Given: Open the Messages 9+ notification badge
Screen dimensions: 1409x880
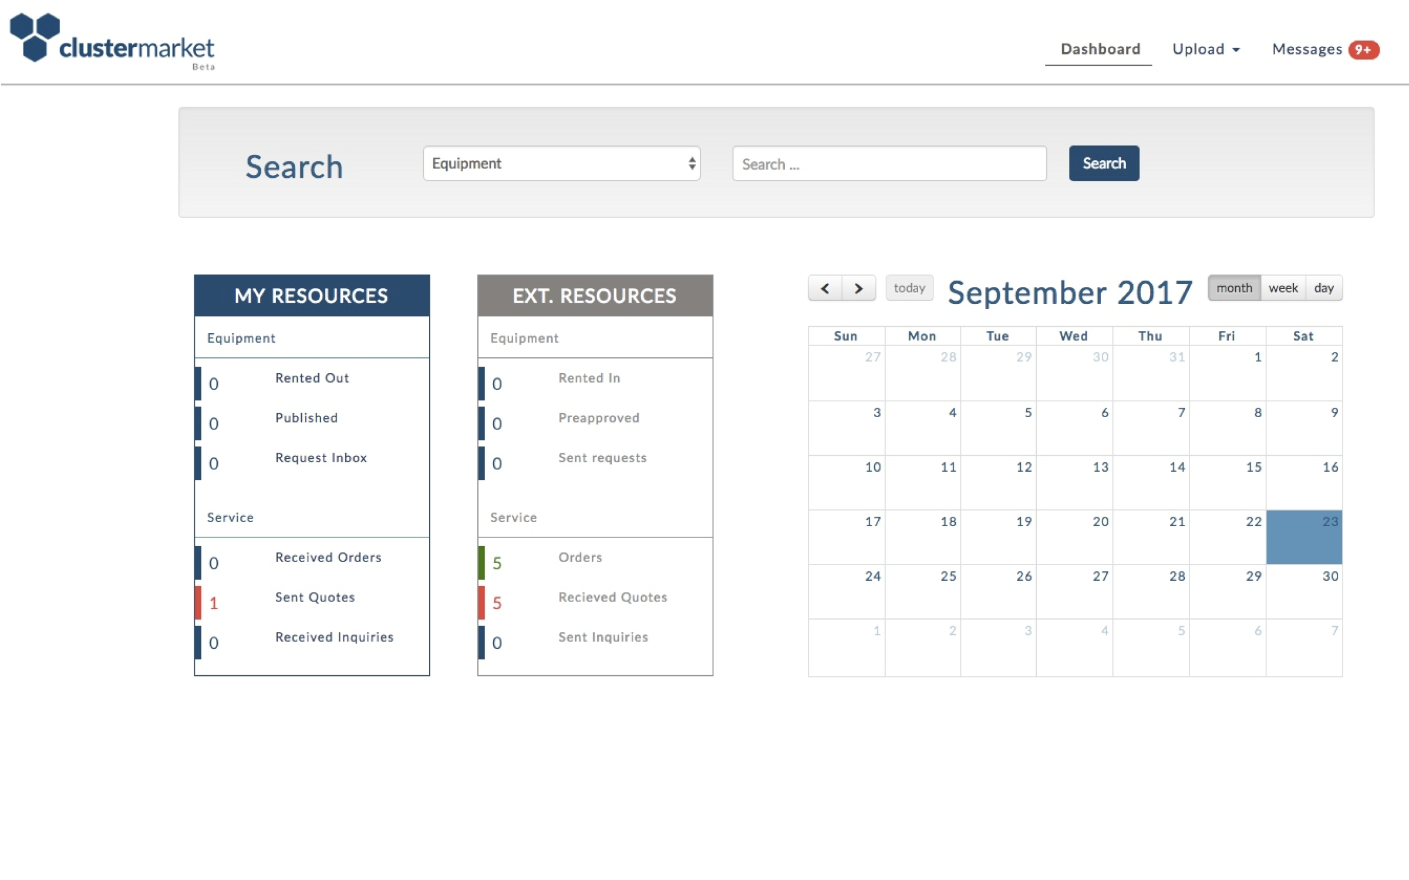Looking at the screenshot, I should (1363, 50).
